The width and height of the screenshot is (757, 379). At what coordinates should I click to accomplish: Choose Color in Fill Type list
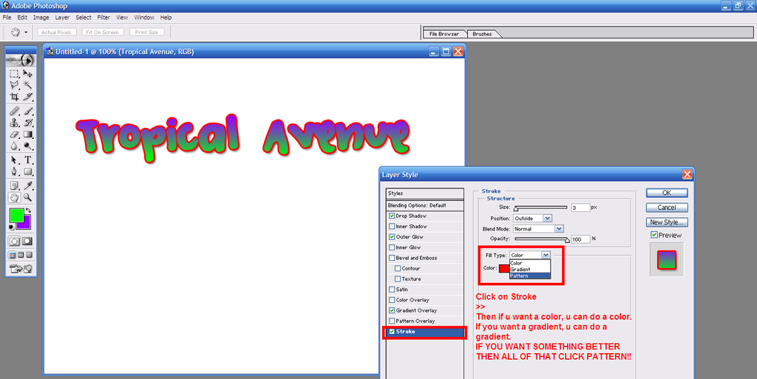(x=529, y=263)
